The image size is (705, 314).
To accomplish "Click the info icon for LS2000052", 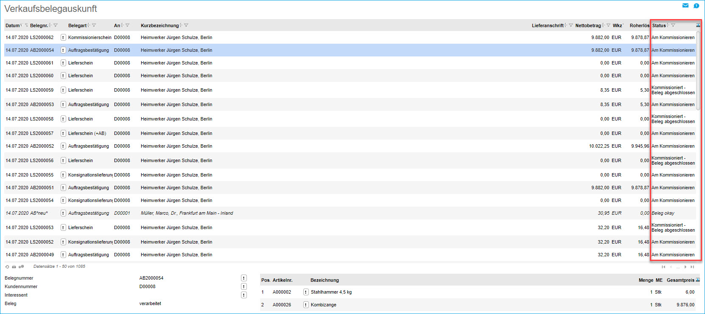I will pos(63,242).
